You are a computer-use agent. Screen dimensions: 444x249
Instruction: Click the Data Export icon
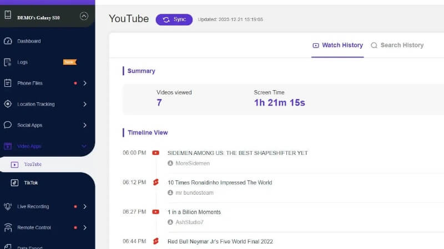click(8, 247)
